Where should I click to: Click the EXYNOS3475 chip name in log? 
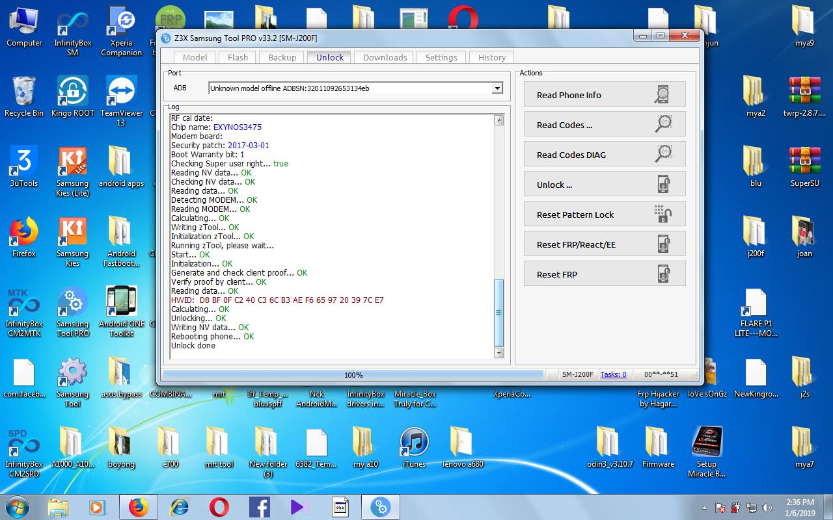pyautogui.click(x=238, y=127)
